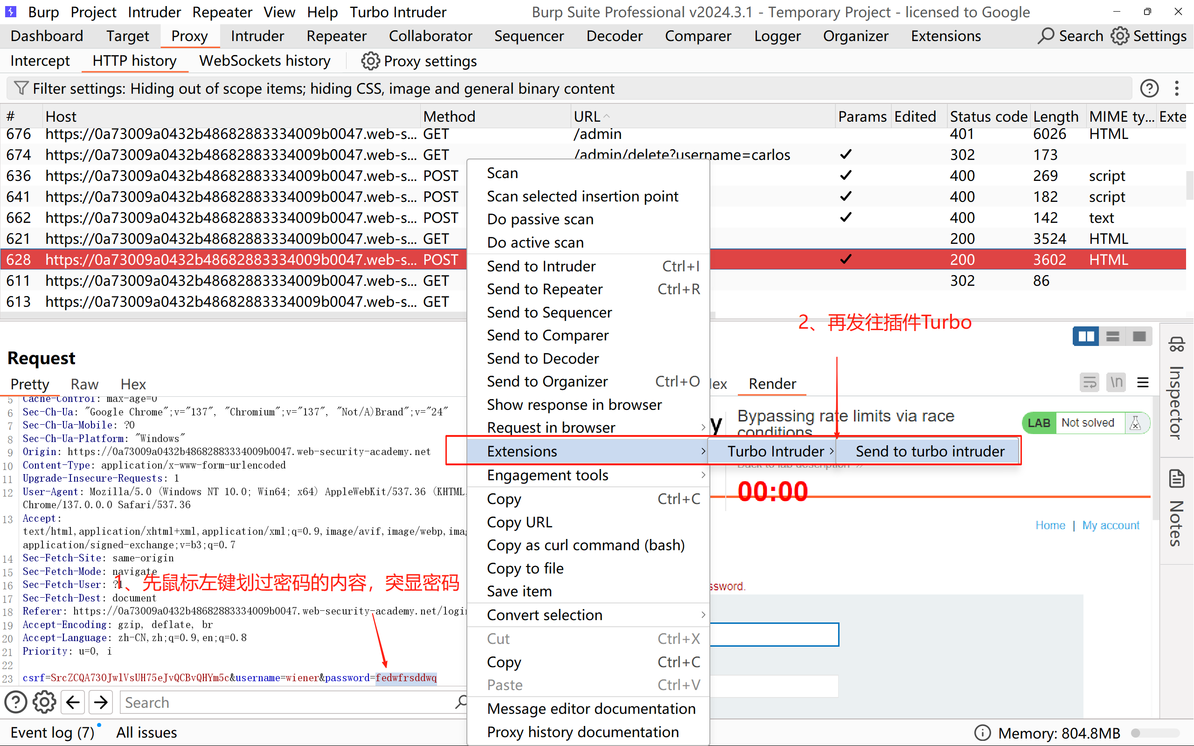Go to previous search match arrow
1194x746 pixels.
click(73, 702)
